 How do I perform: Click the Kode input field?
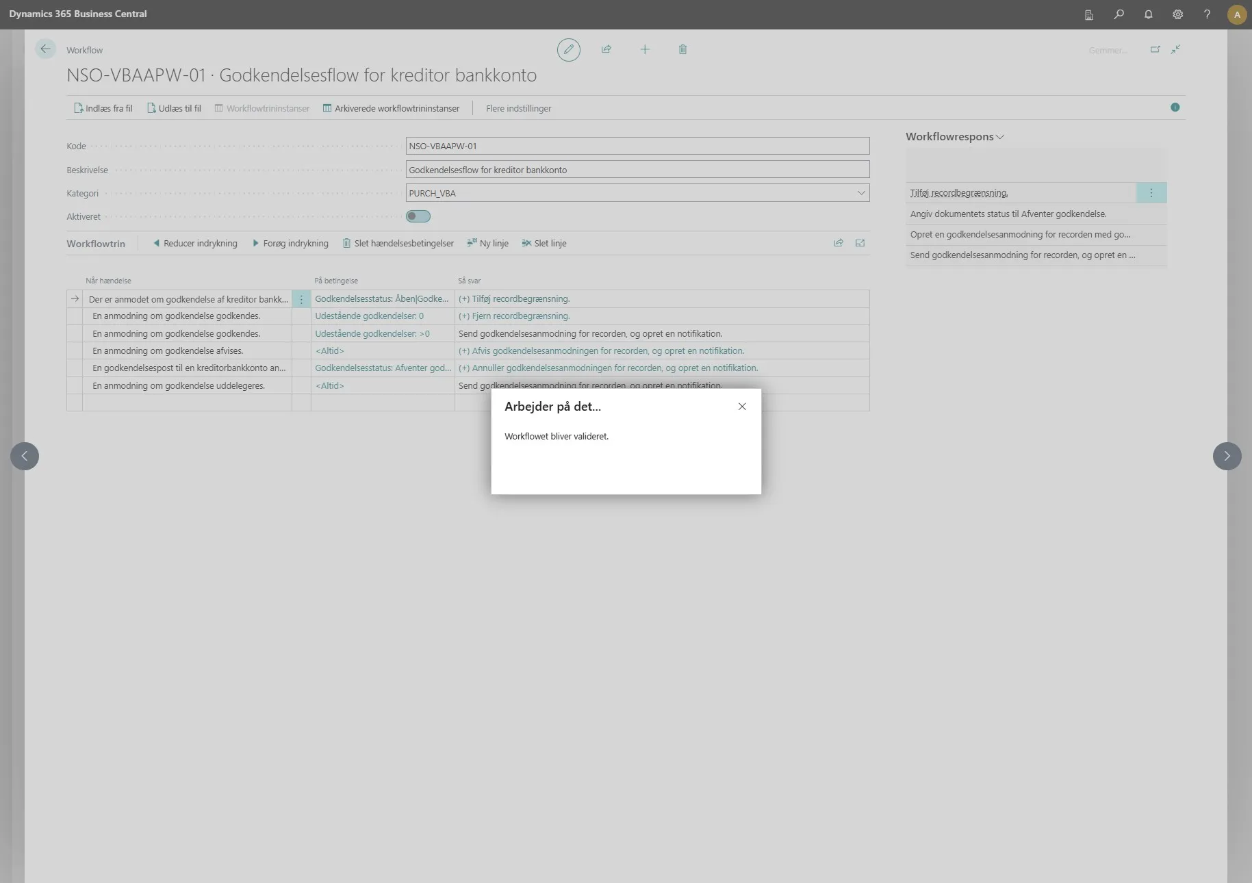coord(637,146)
